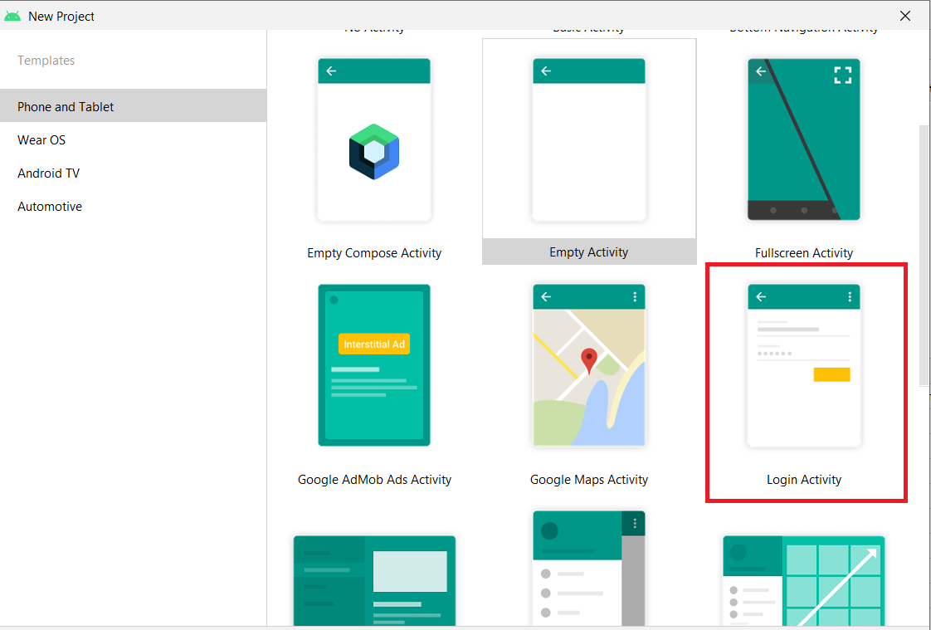The height and width of the screenshot is (630, 931).
Task: Click the Google AdMob Ads Activity label
Action: pos(374,479)
